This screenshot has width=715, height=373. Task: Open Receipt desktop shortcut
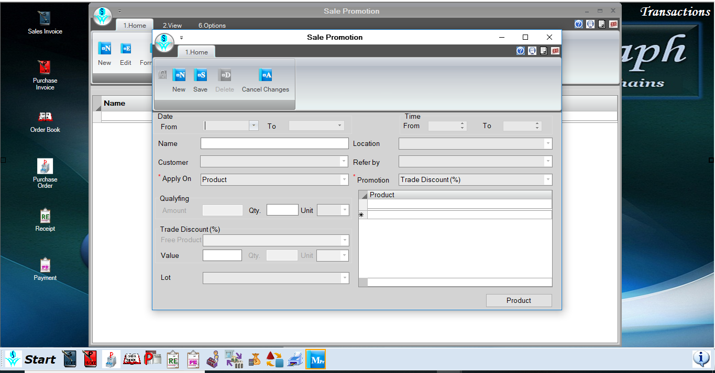45,220
